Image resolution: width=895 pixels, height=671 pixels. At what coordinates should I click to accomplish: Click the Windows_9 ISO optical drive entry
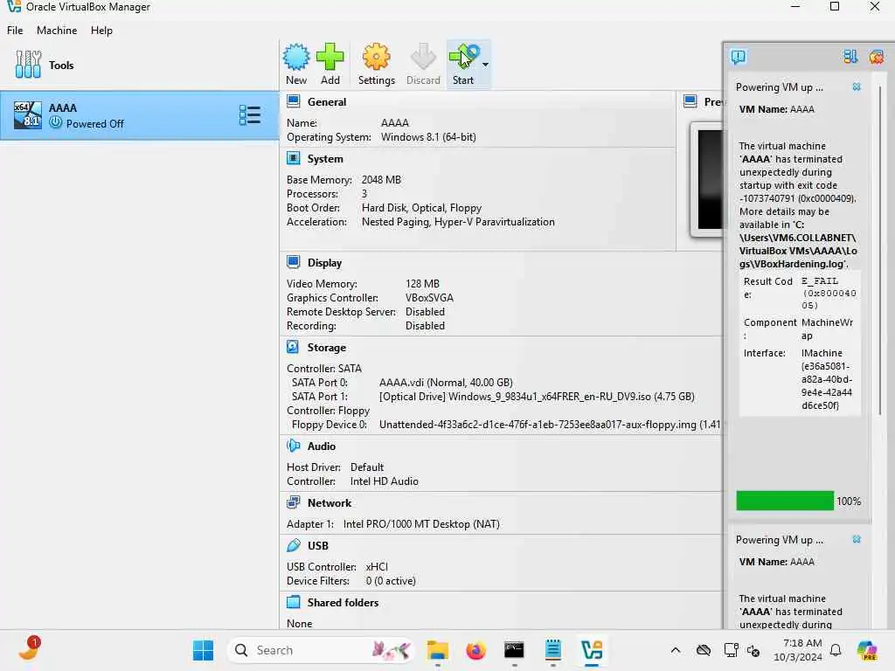pyautogui.click(x=537, y=397)
